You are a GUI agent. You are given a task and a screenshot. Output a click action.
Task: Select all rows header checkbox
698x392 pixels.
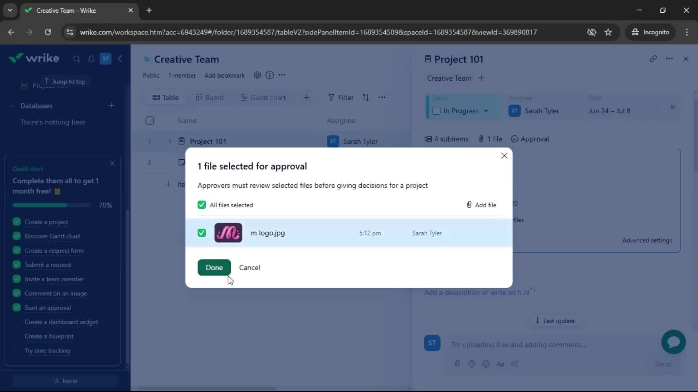coord(150,121)
